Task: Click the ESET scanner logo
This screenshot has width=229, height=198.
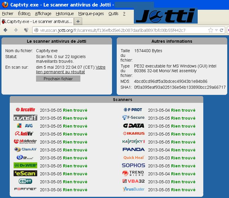Action: (25, 181)
